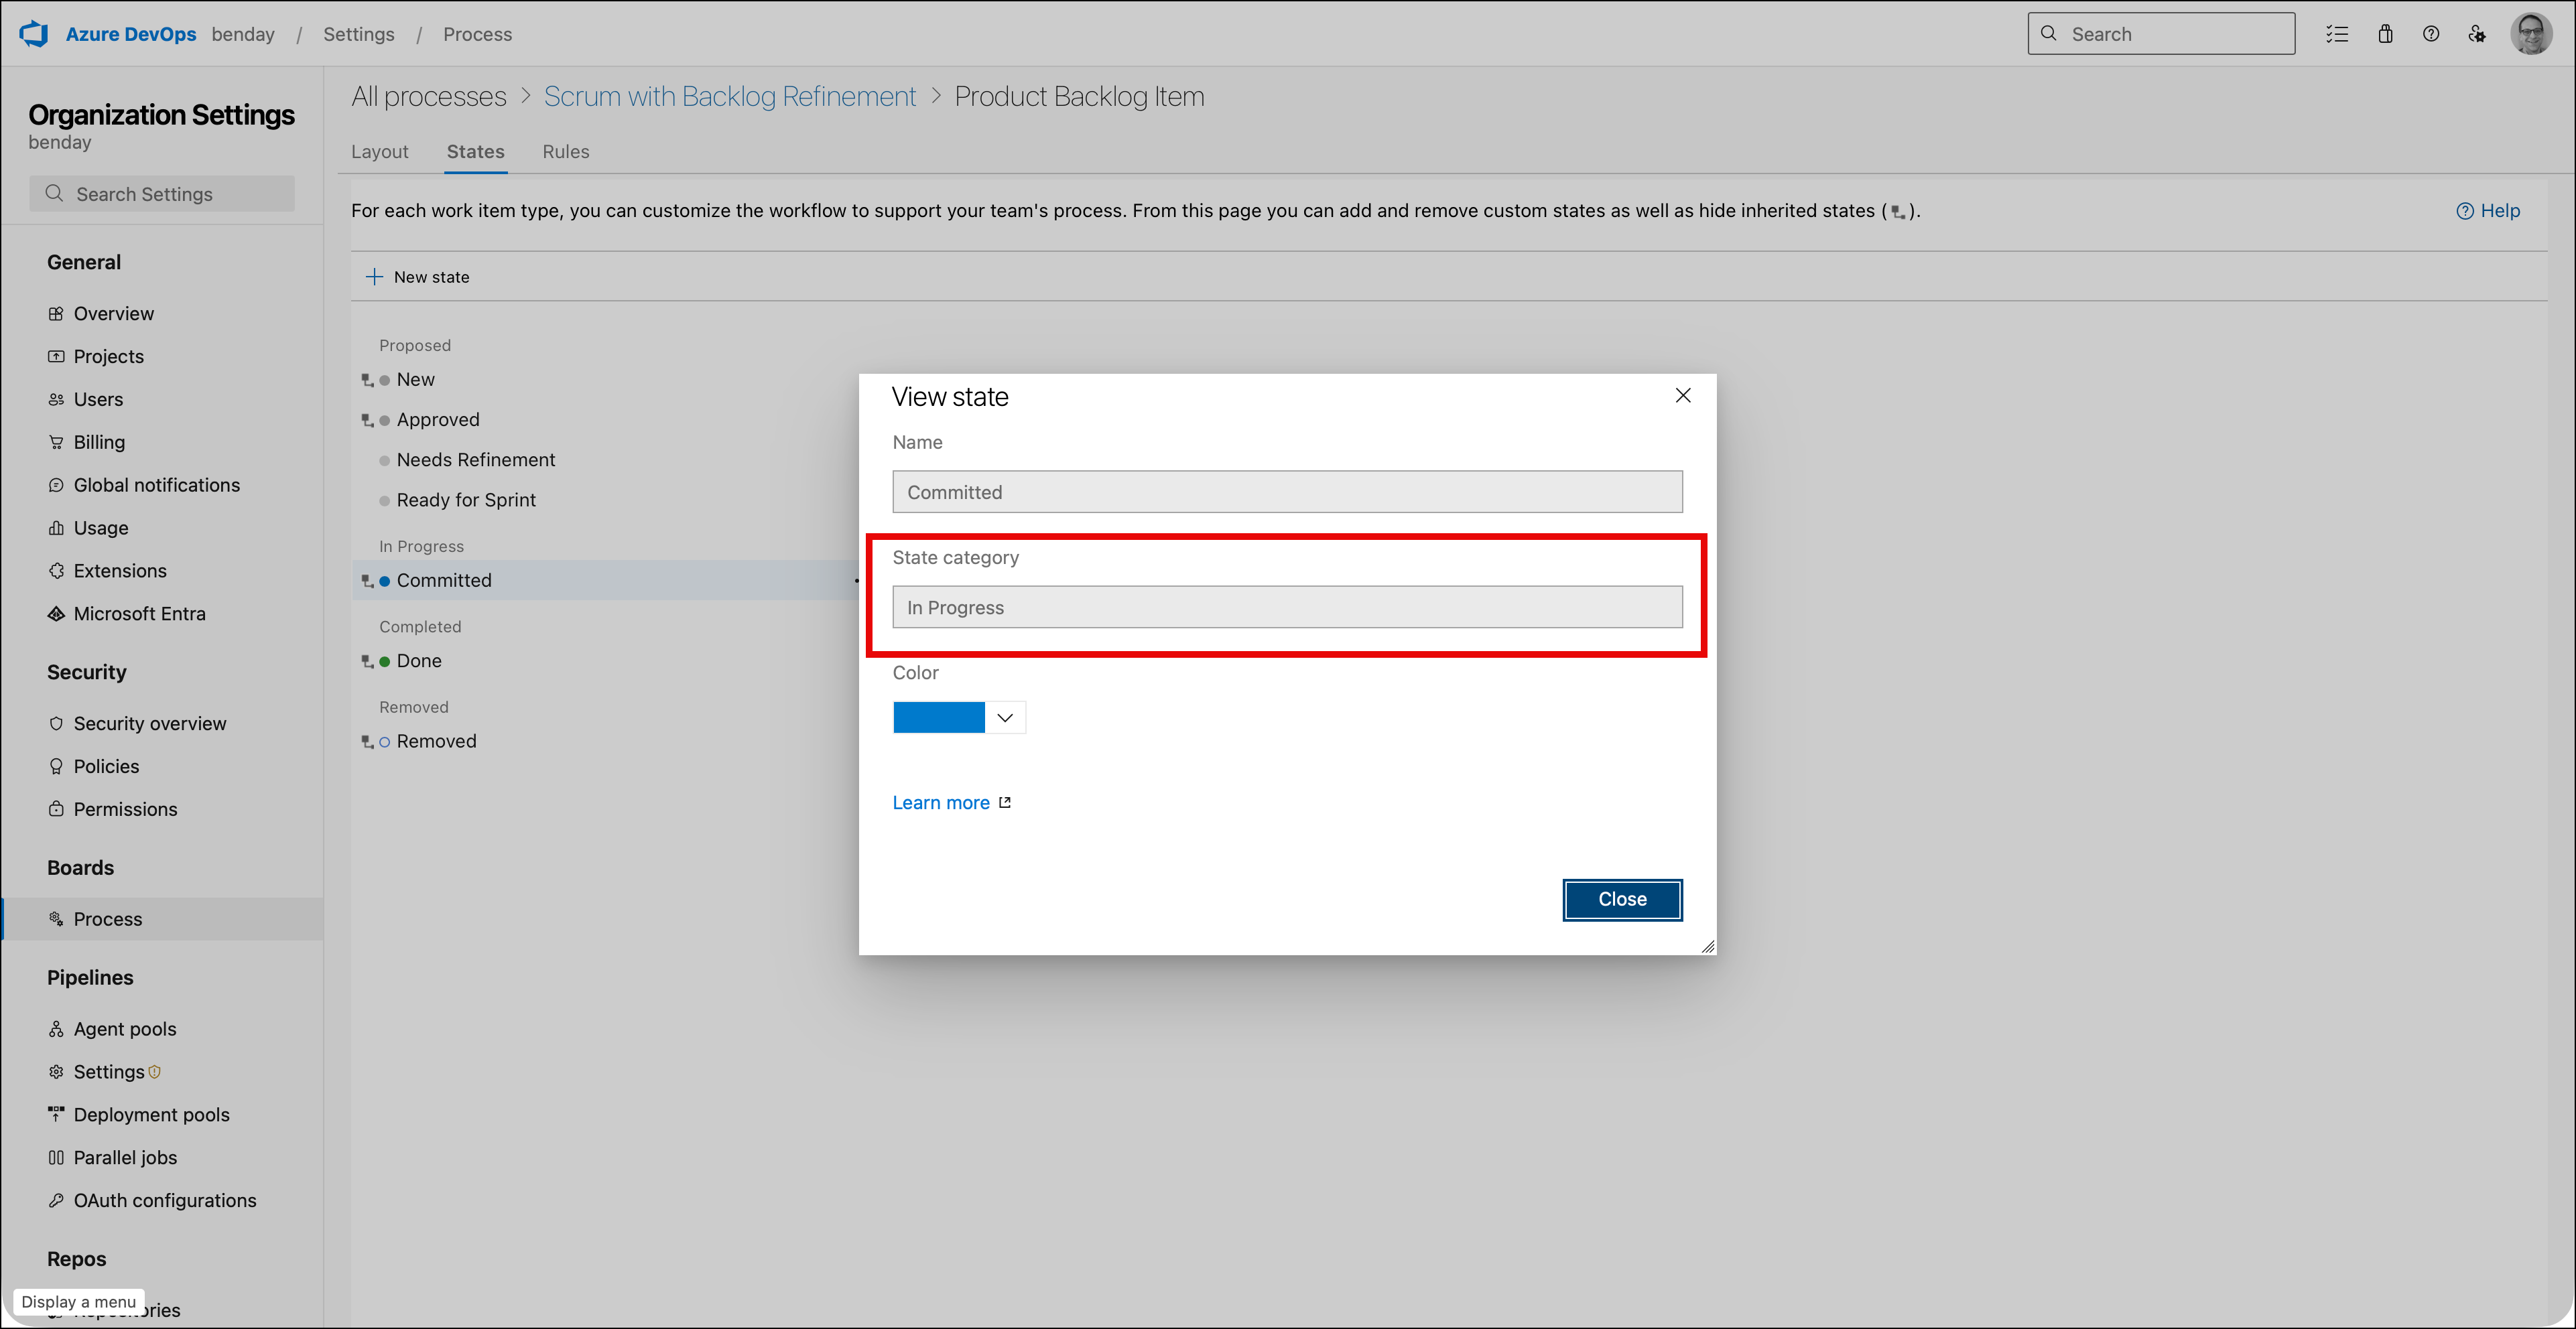This screenshot has width=2576, height=1329.
Task: Click the Search Settings input field
Action: (161, 193)
